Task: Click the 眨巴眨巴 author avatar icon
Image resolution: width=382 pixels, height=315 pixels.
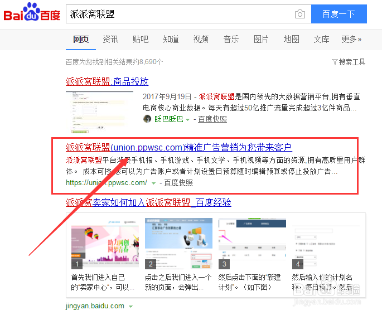Action: pos(147,119)
